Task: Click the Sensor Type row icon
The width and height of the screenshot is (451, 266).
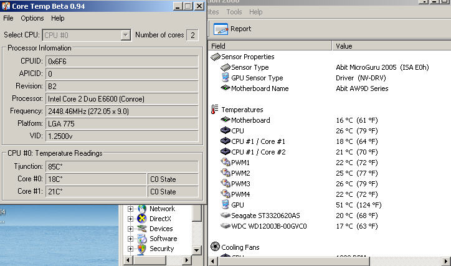Action: [225, 67]
